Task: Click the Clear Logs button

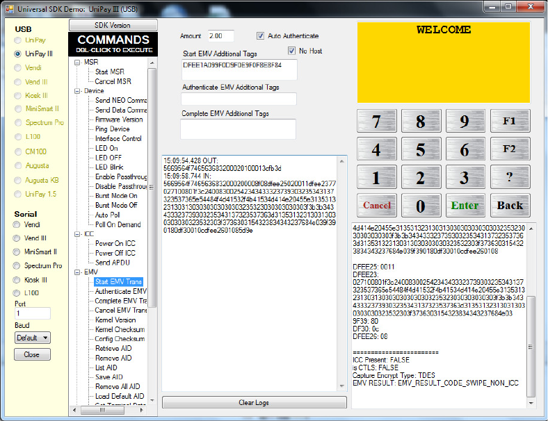Action: tap(254, 402)
